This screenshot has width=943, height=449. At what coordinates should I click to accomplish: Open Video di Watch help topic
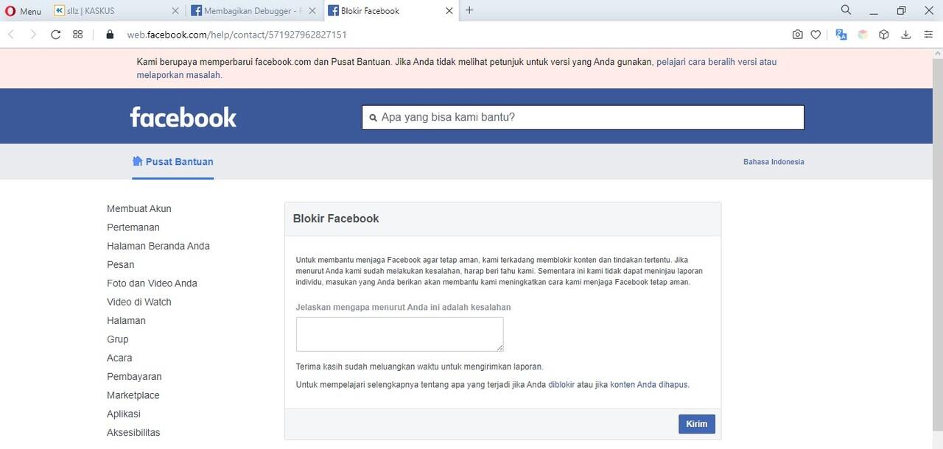point(139,302)
